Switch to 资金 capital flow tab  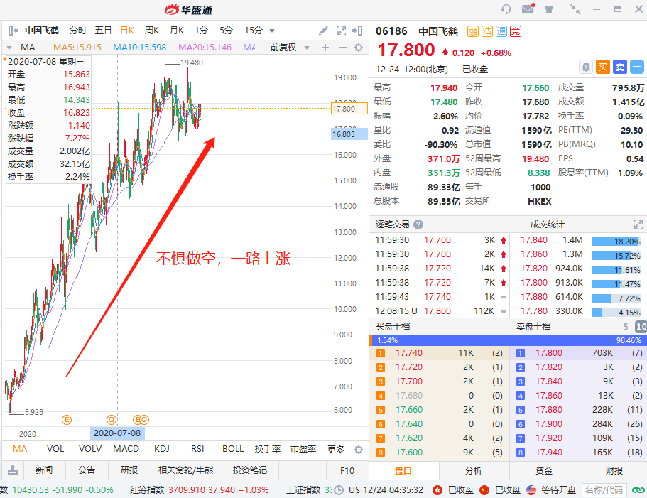tap(544, 470)
